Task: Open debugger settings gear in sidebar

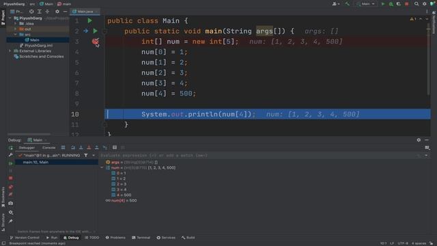Action: coord(11,213)
